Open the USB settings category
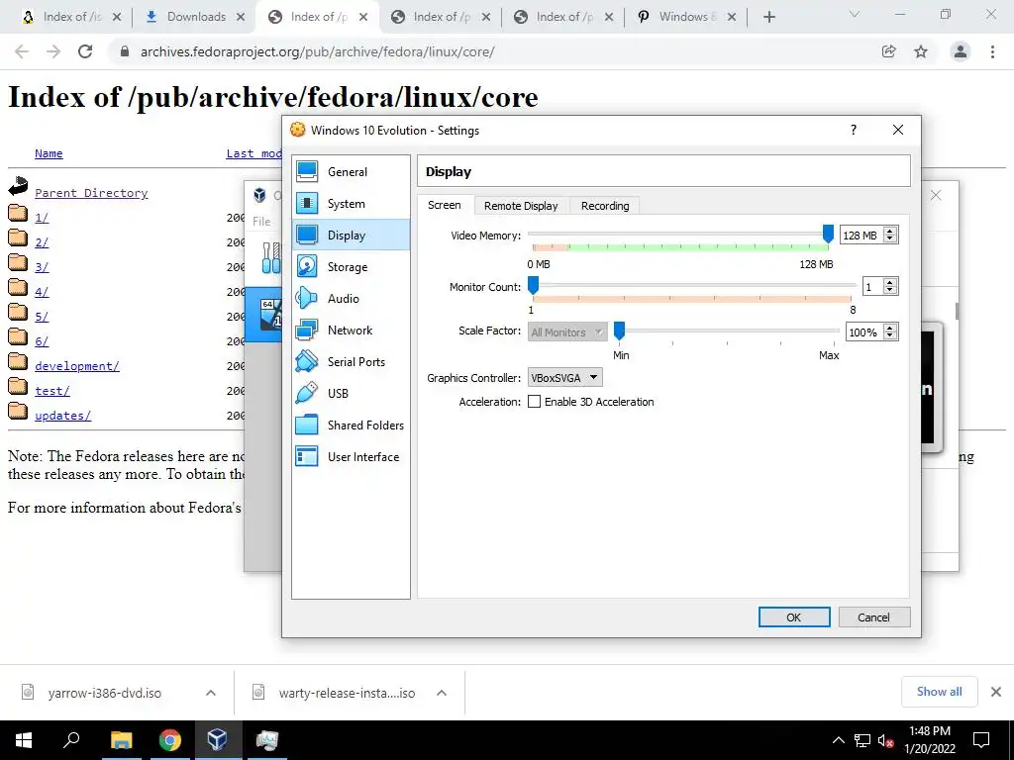This screenshot has height=760, width=1014. (x=351, y=394)
